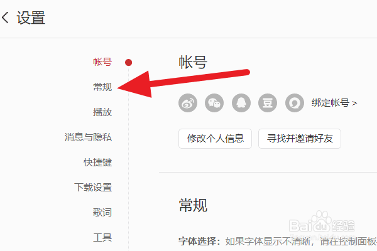Bind the QQ penguin account icon
The width and height of the screenshot is (377, 251).
[x=241, y=103]
